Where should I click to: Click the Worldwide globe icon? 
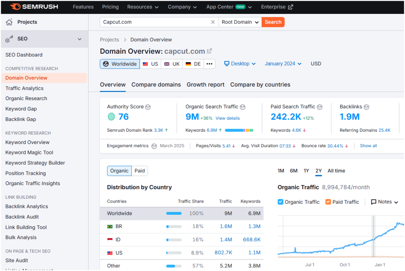tap(106, 64)
